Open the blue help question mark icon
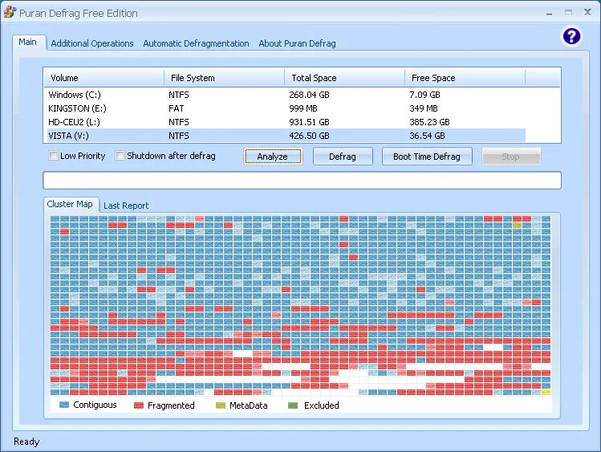Image resolution: width=601 pixels, height=452 pixels. 571,36
